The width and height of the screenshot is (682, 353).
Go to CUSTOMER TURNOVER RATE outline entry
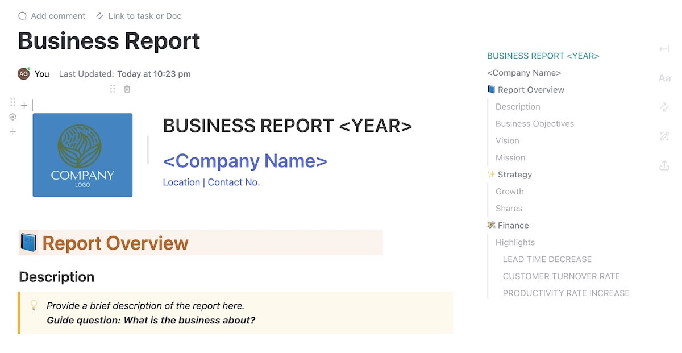tap(561, 276)
